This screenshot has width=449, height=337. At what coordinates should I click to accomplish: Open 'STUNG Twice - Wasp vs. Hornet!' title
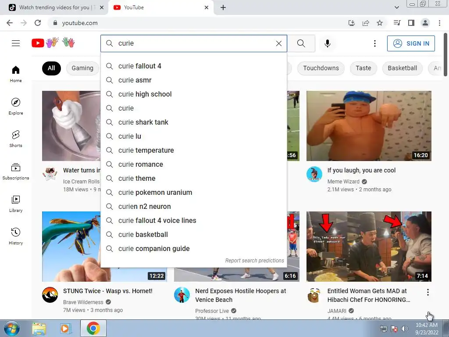pyautogui.click(x=108, y=291)
